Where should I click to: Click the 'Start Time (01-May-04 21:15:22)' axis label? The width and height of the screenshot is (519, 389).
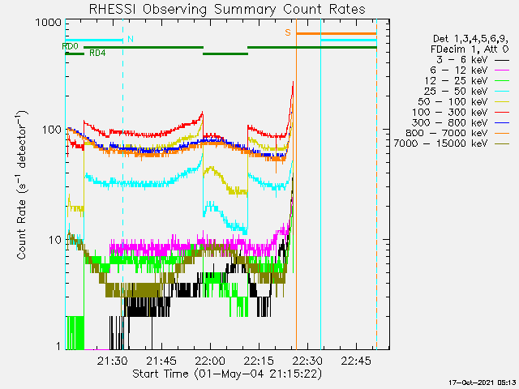point(227,374)
